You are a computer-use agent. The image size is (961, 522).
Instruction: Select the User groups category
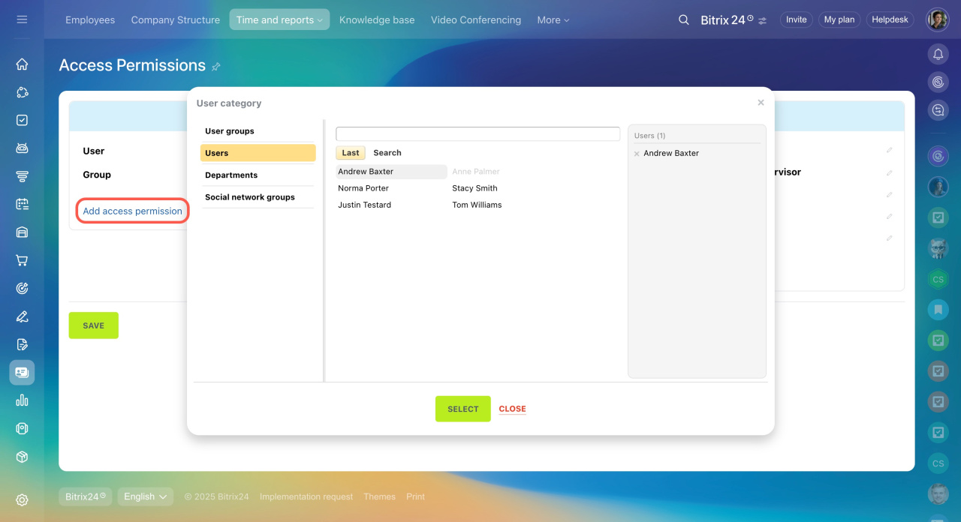(230, 131)
